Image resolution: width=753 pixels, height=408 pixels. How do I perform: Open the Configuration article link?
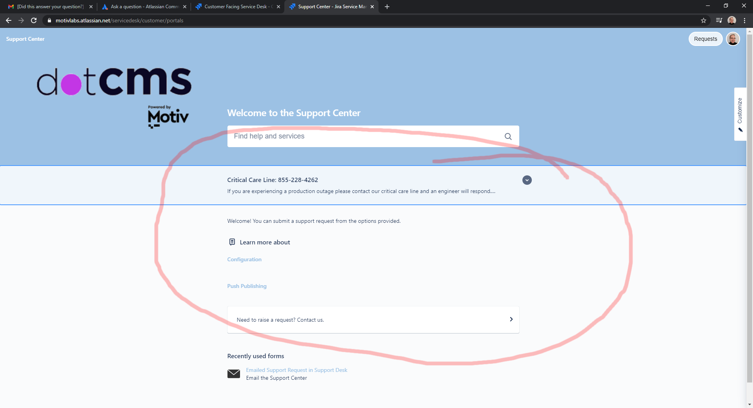tap(244, 259)
